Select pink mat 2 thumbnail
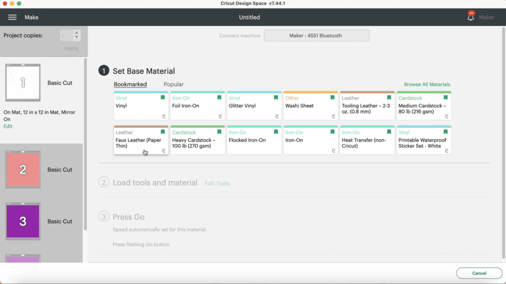This screenshot has width=506, height=284. point(23,170)
